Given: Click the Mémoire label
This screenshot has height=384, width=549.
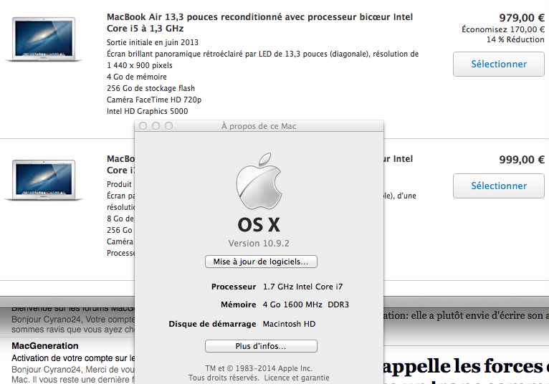Looking at the screenshot, I should 239,304.
